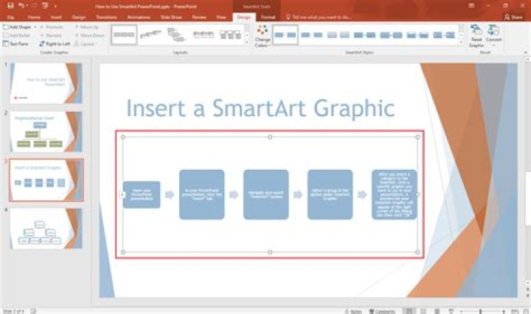The height and width of the screenshot is (314, 531).
Task: Open Ribbon Display Options icon in title bar
Action: point(471,6)
